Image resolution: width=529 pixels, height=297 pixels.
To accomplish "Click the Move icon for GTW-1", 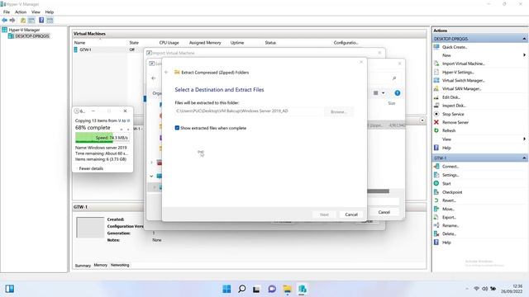I will point(436,209).
